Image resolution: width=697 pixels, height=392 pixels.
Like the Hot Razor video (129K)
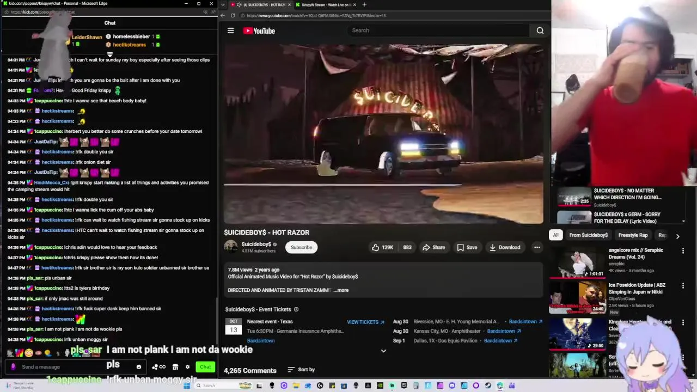pyautogui.click(x=383, y=247)
